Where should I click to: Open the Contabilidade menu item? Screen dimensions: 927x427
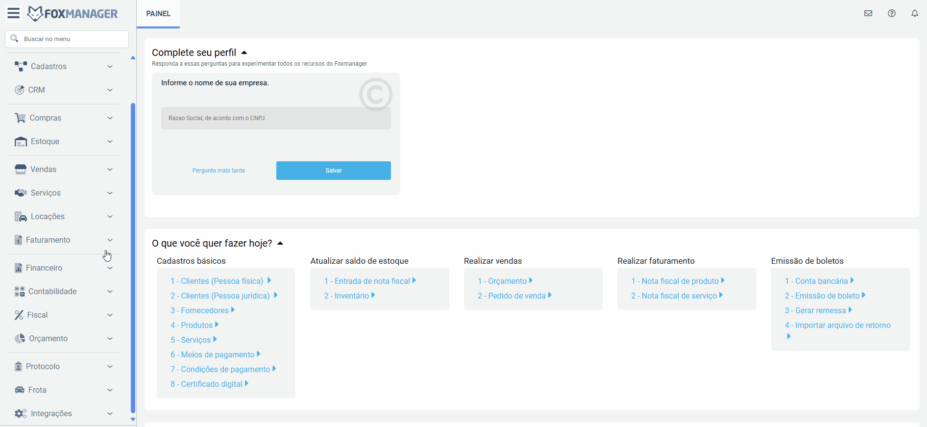point(63,291)
